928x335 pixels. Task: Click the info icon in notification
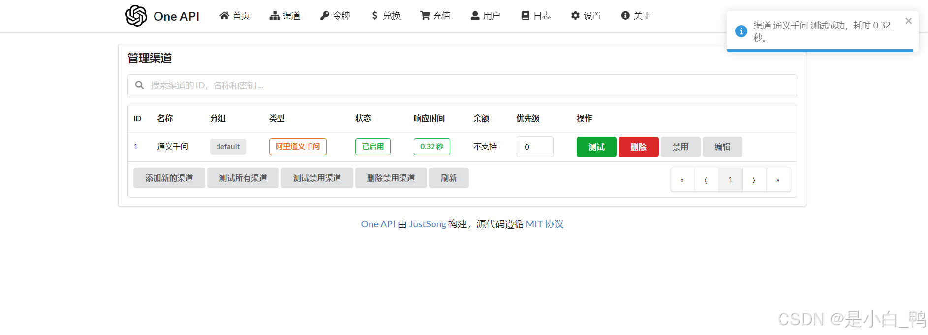pyautogui.click(x=741, y=31)
